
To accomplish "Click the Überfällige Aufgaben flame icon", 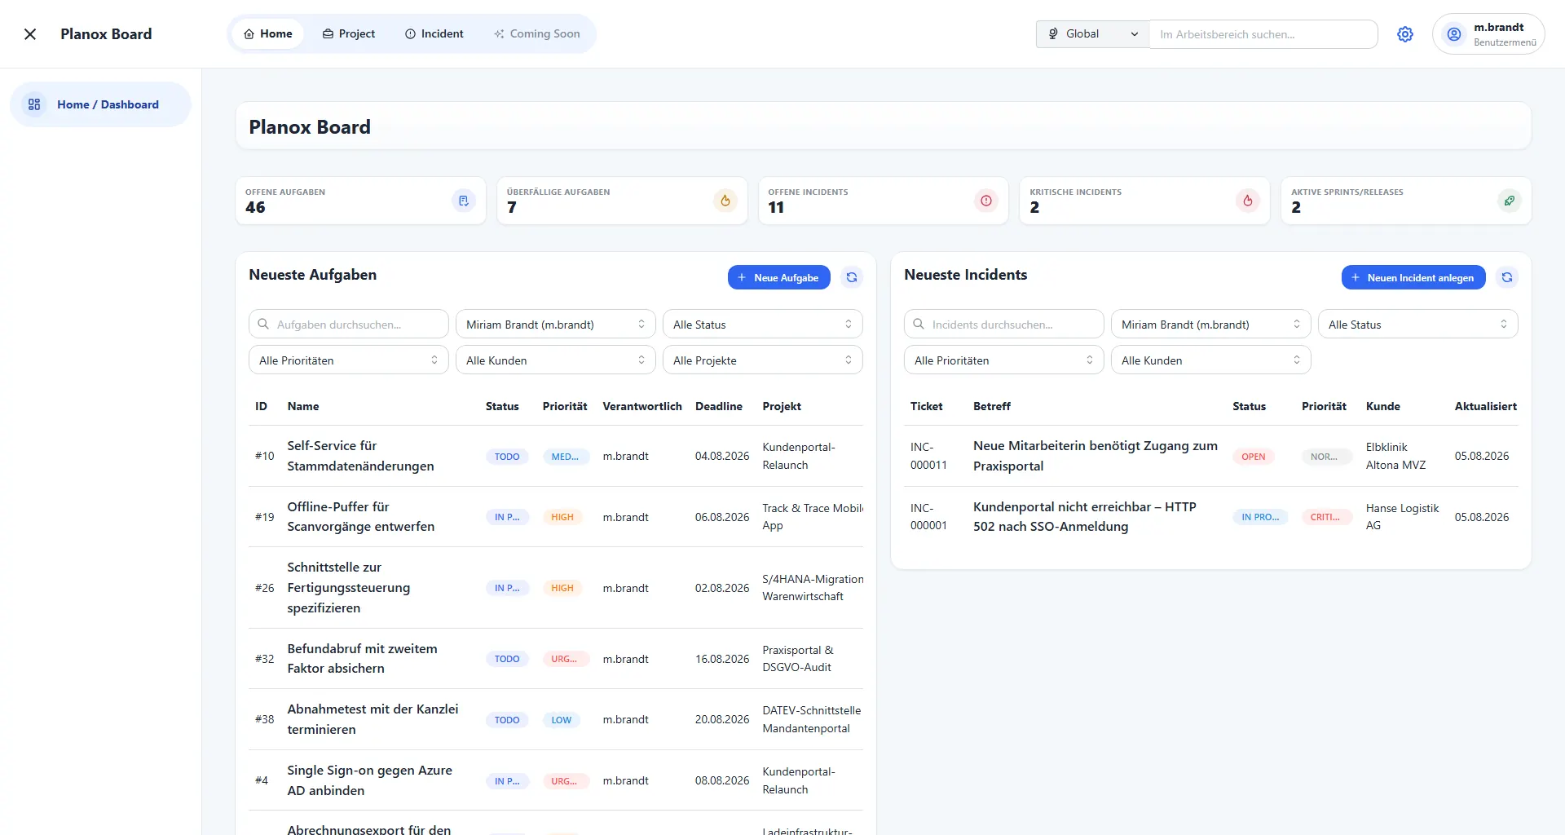I will (725, 201).
